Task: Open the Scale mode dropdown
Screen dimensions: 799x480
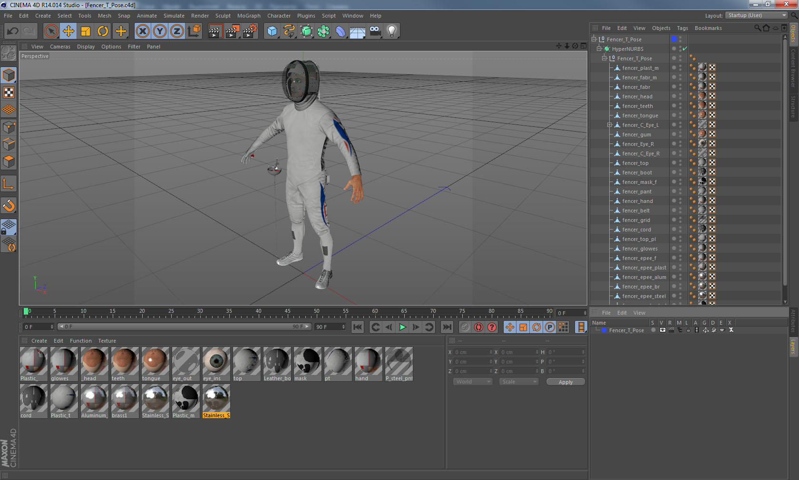Action: click(x=518, y=382)
